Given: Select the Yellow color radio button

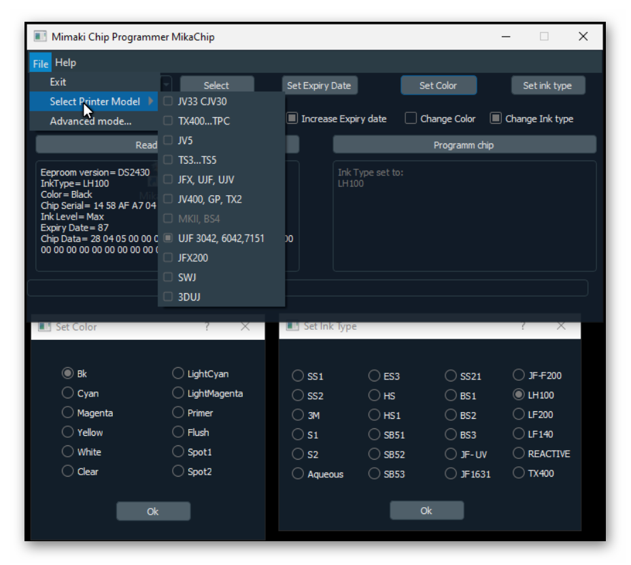Looking at the screenshot, I should pyautogui.click(x=67, y=432).
